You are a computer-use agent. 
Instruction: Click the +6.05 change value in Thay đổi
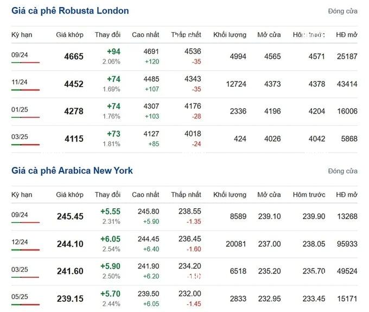(x=110, y=239)
